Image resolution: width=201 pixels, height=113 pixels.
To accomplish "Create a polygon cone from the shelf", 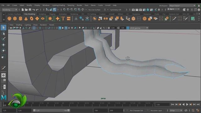I will pyautogui.click(x=26, y=19).
